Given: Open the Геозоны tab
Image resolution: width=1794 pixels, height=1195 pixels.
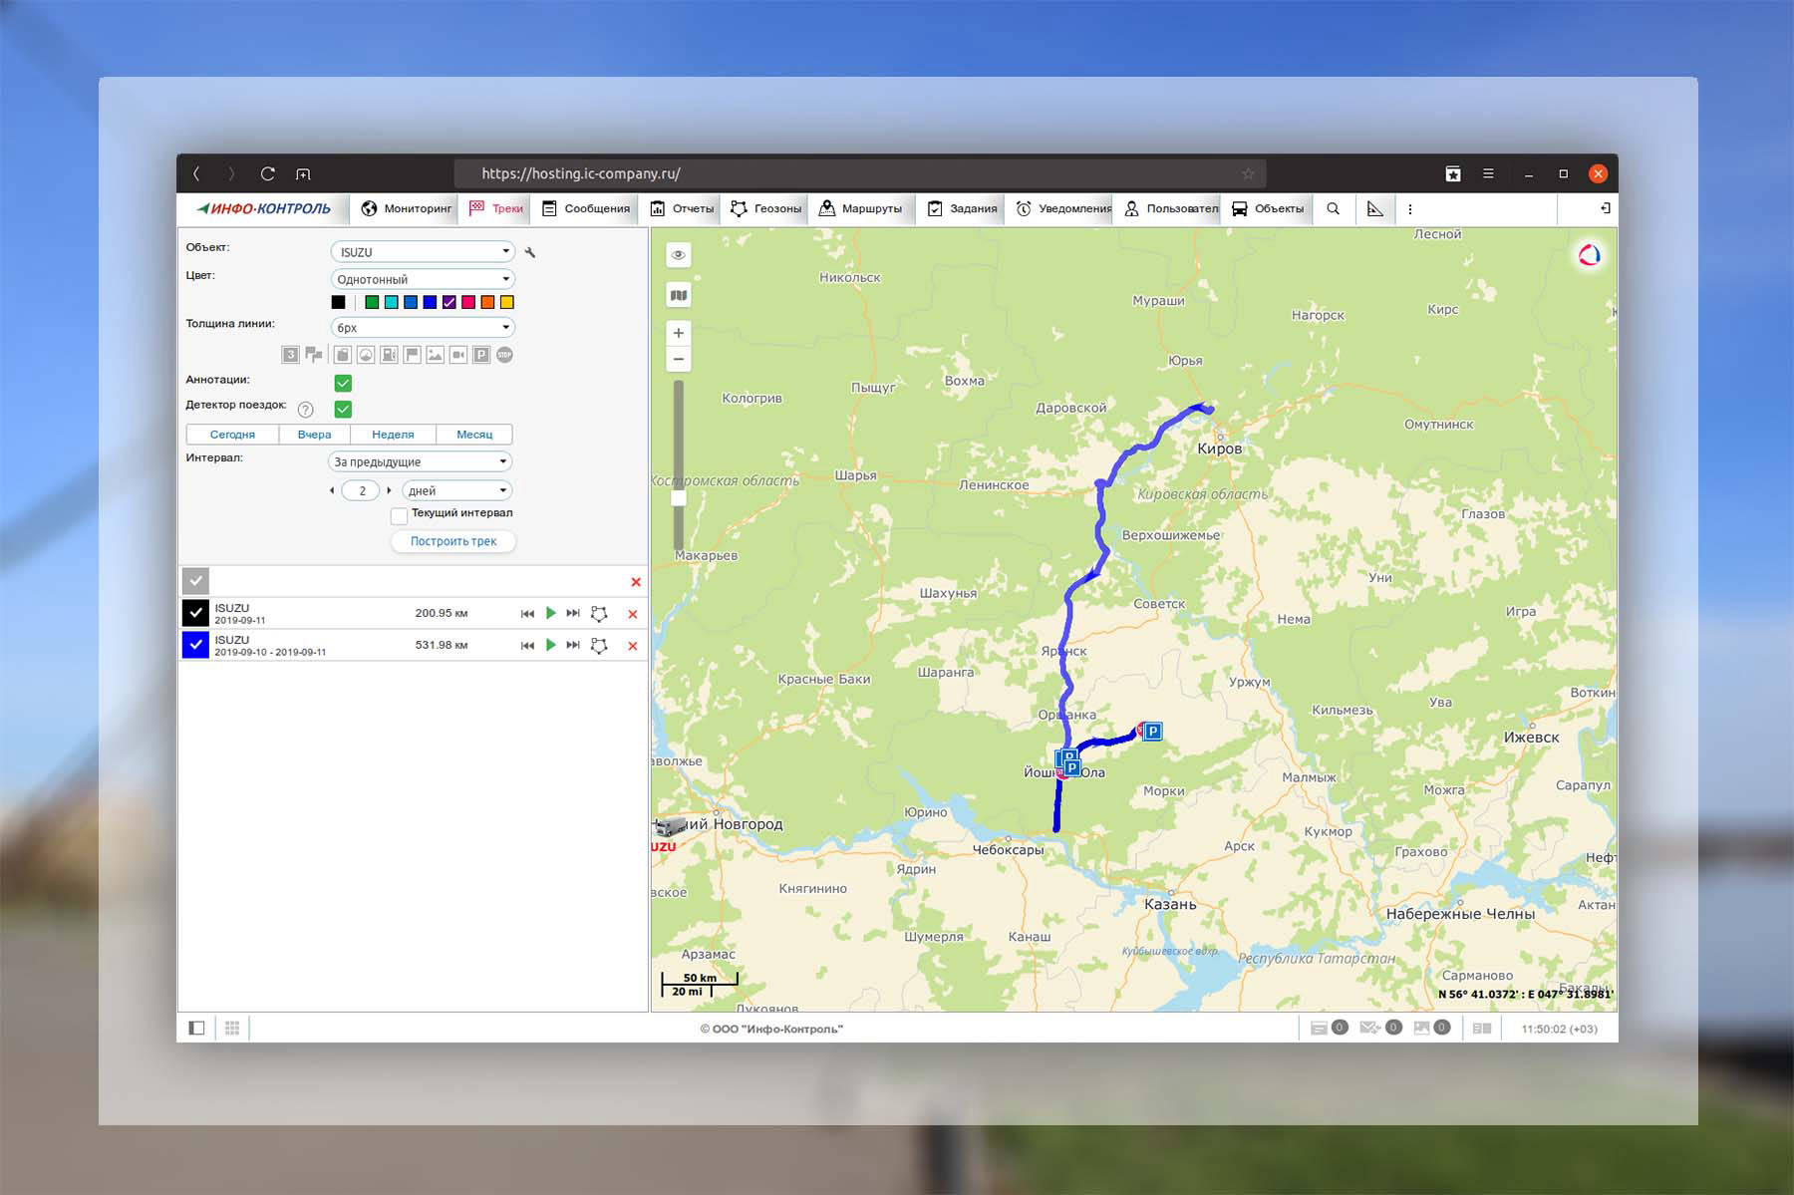Looking at the screenshot, I should 766,208.
